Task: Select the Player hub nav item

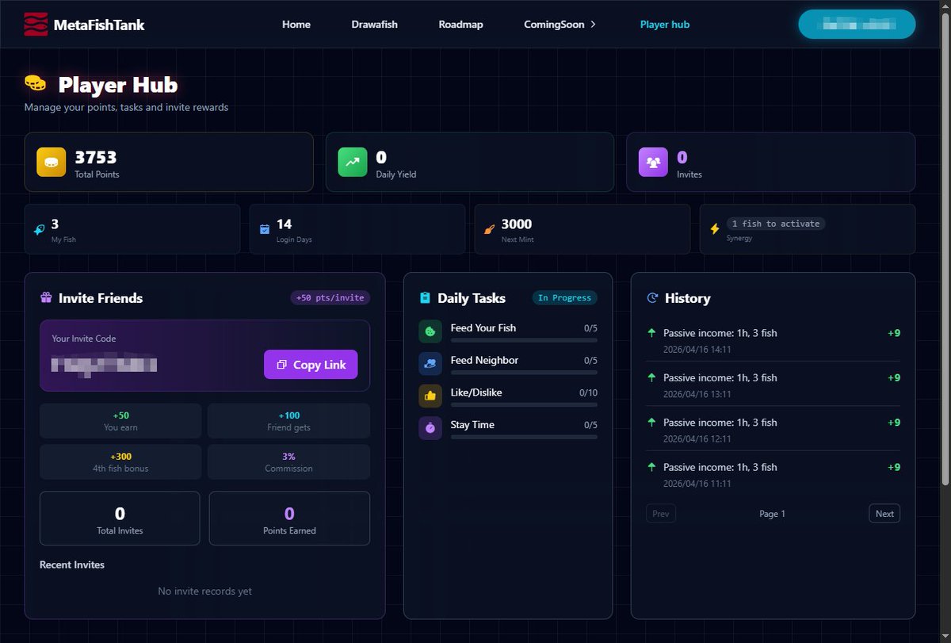Action: [665, 25]
